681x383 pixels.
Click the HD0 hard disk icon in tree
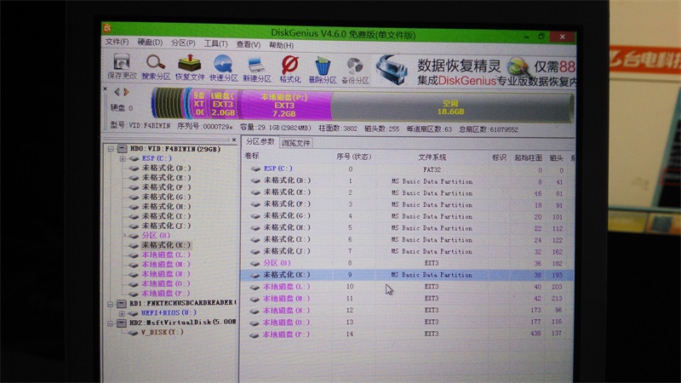tap(123, 149)
